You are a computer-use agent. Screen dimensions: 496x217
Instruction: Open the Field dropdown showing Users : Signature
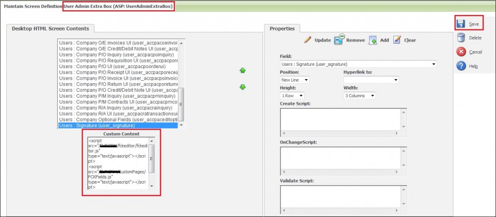point(358,64)
